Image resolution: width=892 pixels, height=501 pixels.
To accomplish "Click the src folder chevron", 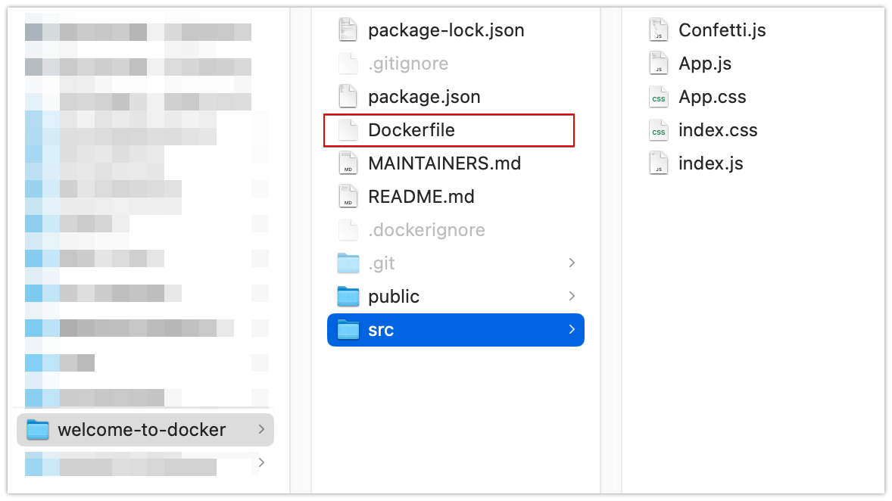I will point(572,330).
